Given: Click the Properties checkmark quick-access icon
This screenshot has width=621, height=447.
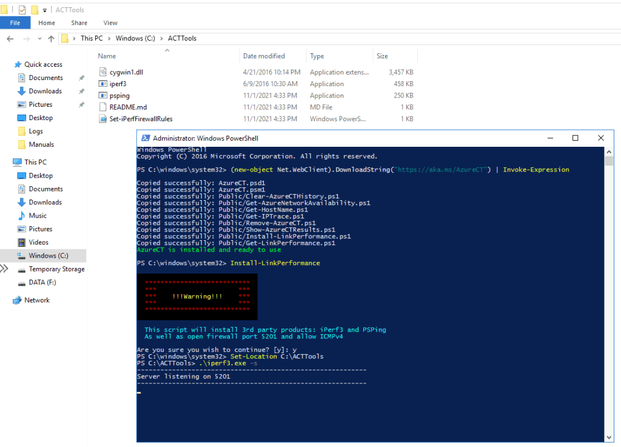Looking at the screenshot, I should 22,10.
